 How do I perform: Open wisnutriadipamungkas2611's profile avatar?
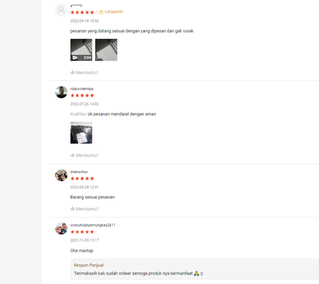tap(61, 228)
